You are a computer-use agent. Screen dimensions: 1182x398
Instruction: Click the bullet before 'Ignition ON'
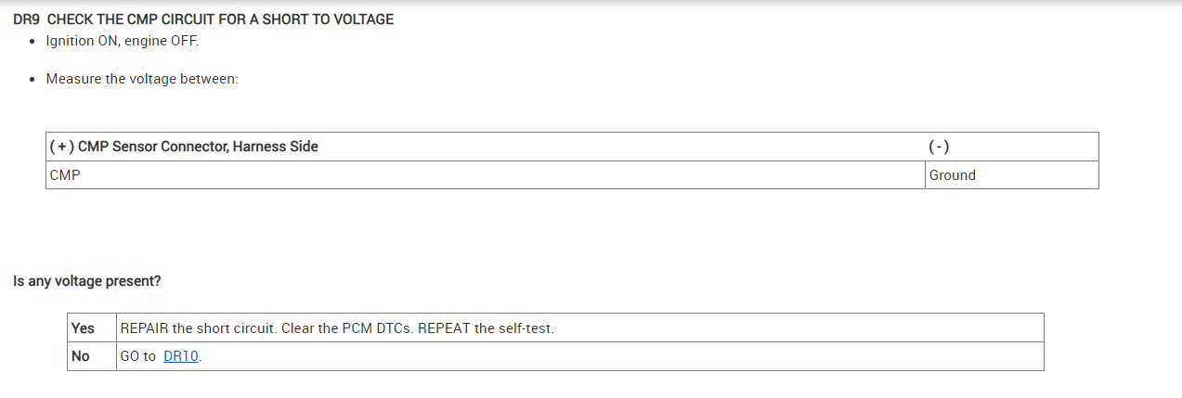(33, 42)
